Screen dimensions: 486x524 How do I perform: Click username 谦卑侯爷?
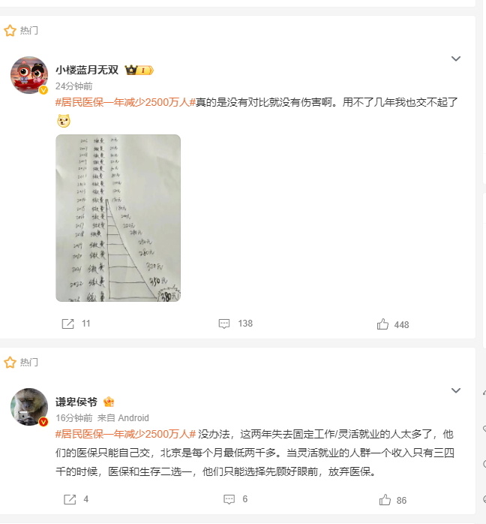(76, 402)
